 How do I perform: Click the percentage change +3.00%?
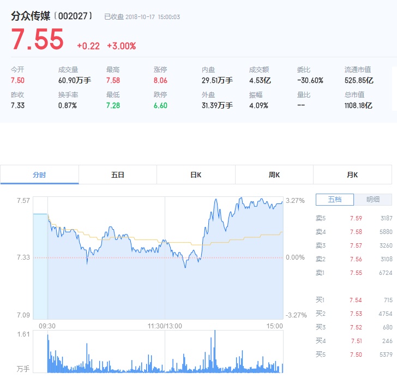122,46
